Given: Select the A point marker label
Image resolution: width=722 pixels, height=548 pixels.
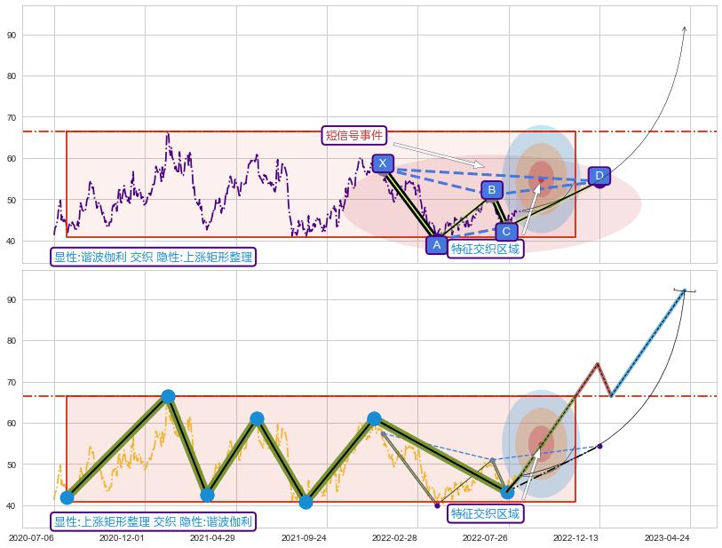Looking at the screenshot, I should (x=436, y=244).
